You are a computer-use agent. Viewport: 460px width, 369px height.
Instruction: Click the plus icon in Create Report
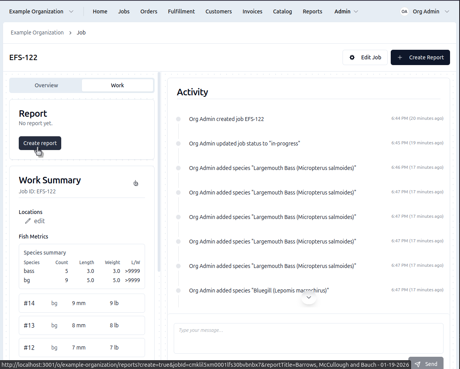(x=400, y=57)
